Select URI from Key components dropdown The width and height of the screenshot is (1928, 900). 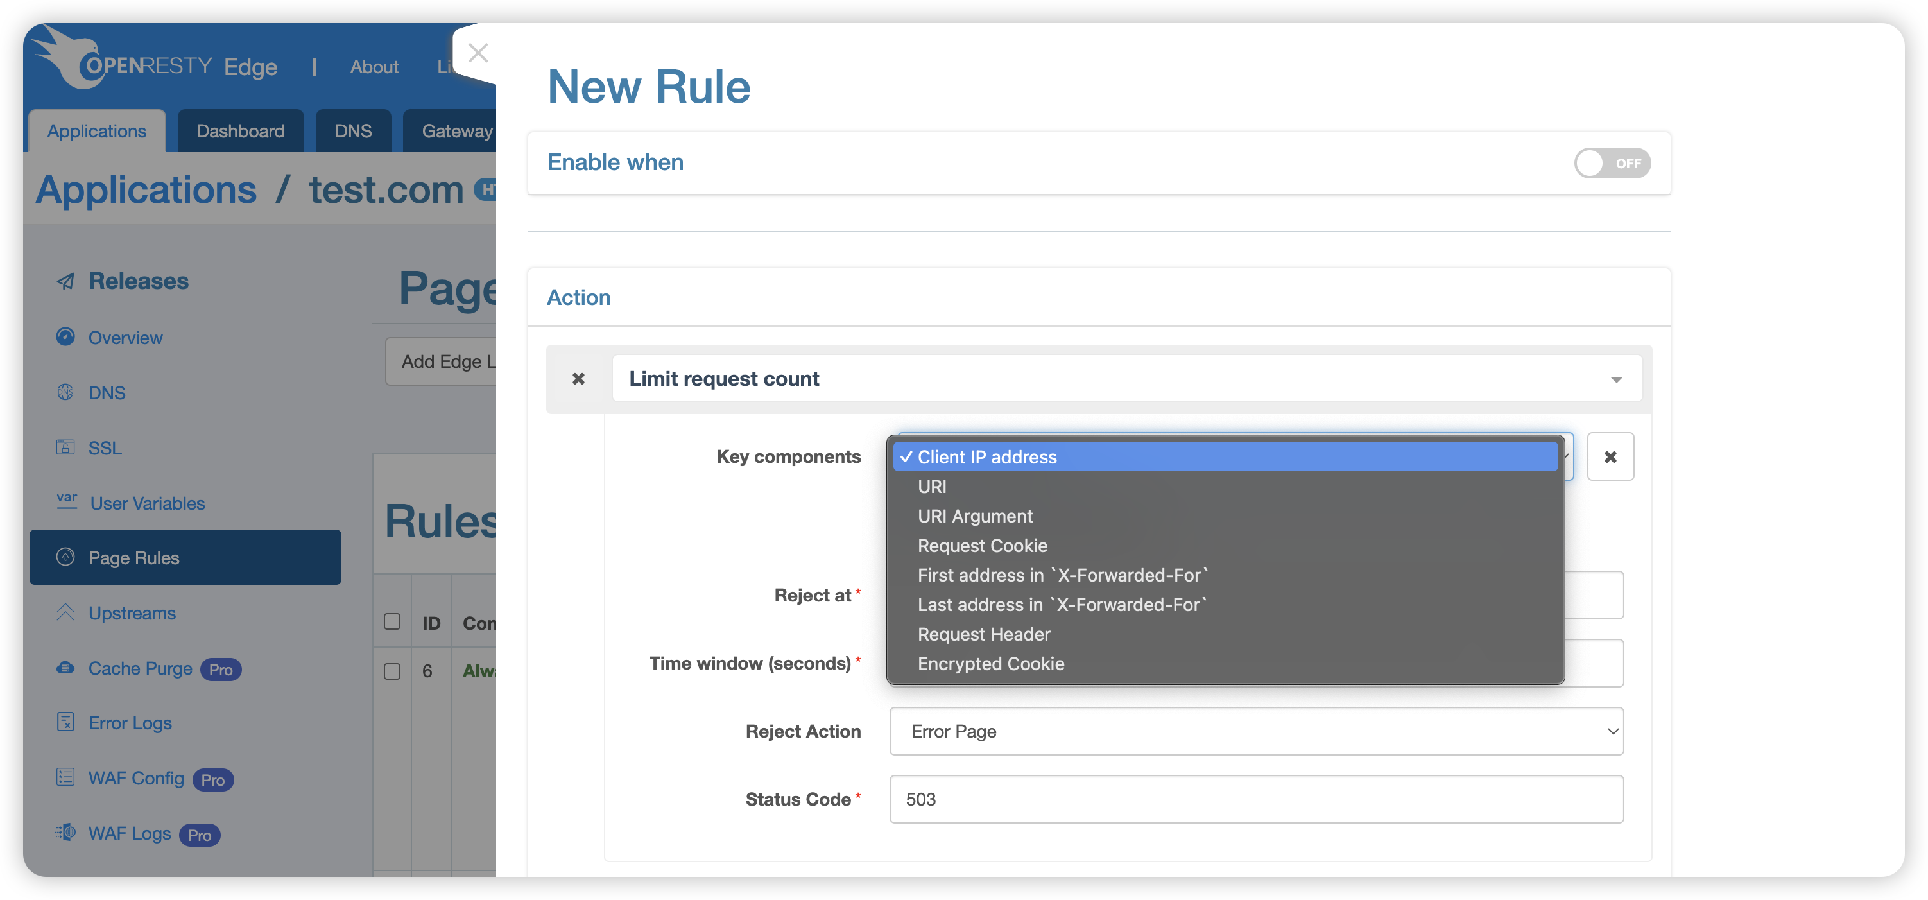coord(932,486)
